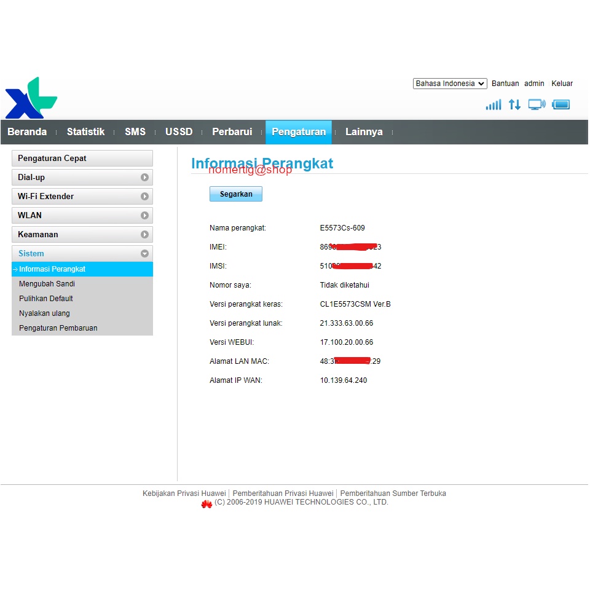Open Pemberitahuan Privasi Huawei link
Image resolution: width=590 pixels, height=590 pixels.
tap(283, 494)
